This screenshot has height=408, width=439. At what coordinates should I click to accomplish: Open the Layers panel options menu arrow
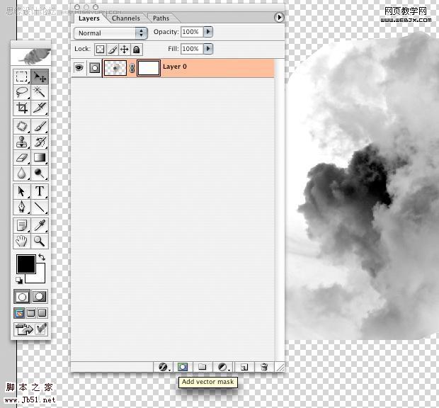click(279, 18)
